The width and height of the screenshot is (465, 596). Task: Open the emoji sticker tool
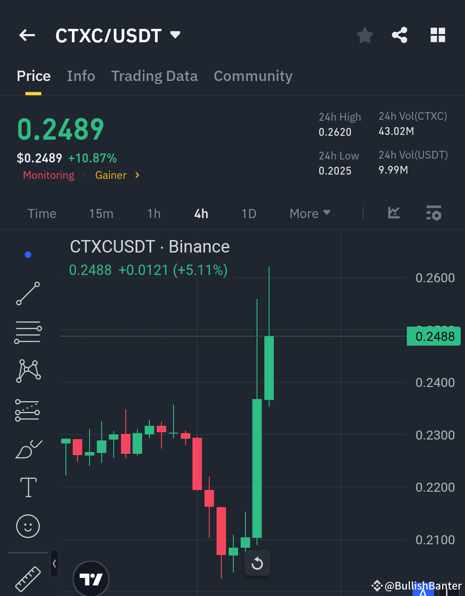click(x=28, y=526)
